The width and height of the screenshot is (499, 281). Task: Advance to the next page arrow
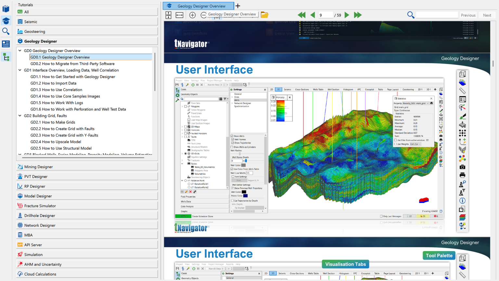pos(347,15)
